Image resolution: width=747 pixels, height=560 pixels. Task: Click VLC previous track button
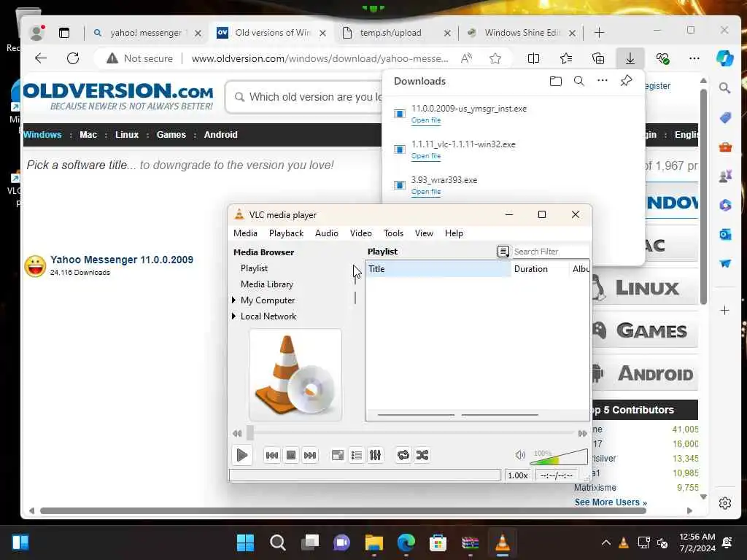(272, 455)
